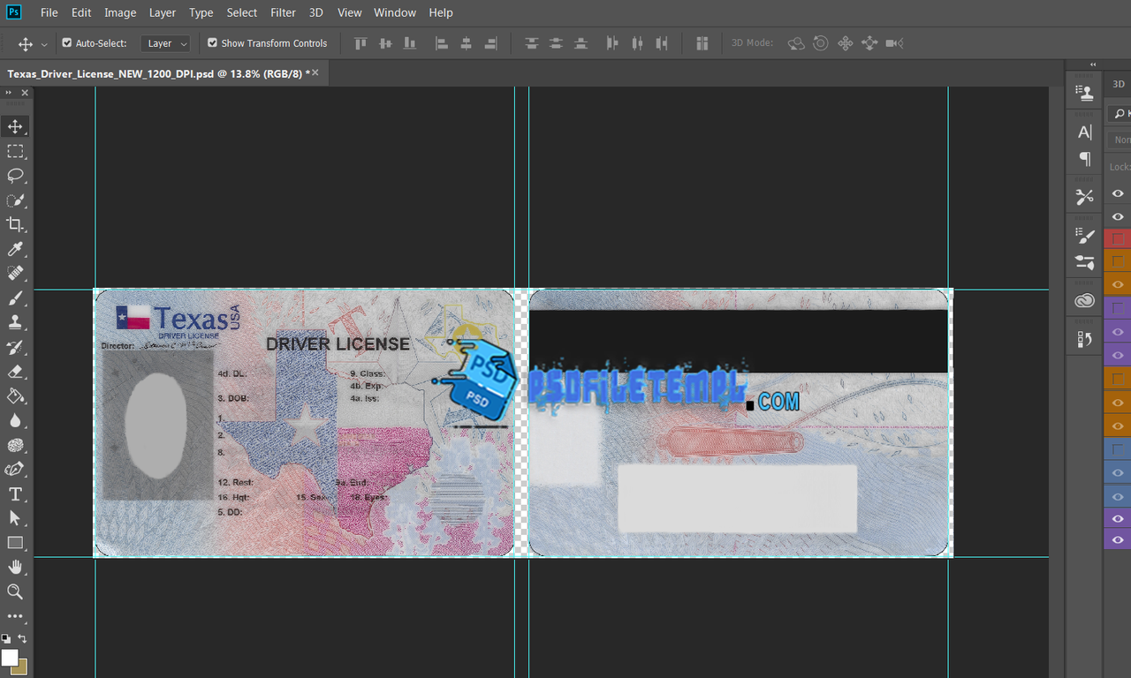The height and width of the screenshot is (678, 1131).
Task: Open the Paragraph panel icon
Action: coord(1085,158)
